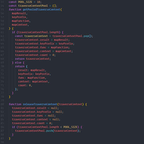The width and height of the screenshot is (144, 144).
Task: Click traverseContext.context assignment on line 66
Action: 44,51
